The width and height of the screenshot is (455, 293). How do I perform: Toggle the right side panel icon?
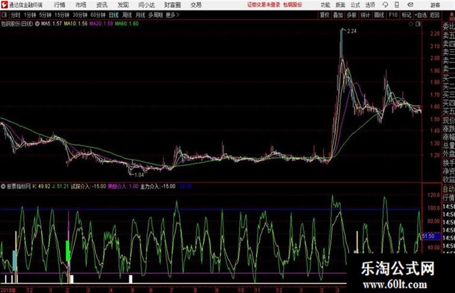tap(418, 24)
